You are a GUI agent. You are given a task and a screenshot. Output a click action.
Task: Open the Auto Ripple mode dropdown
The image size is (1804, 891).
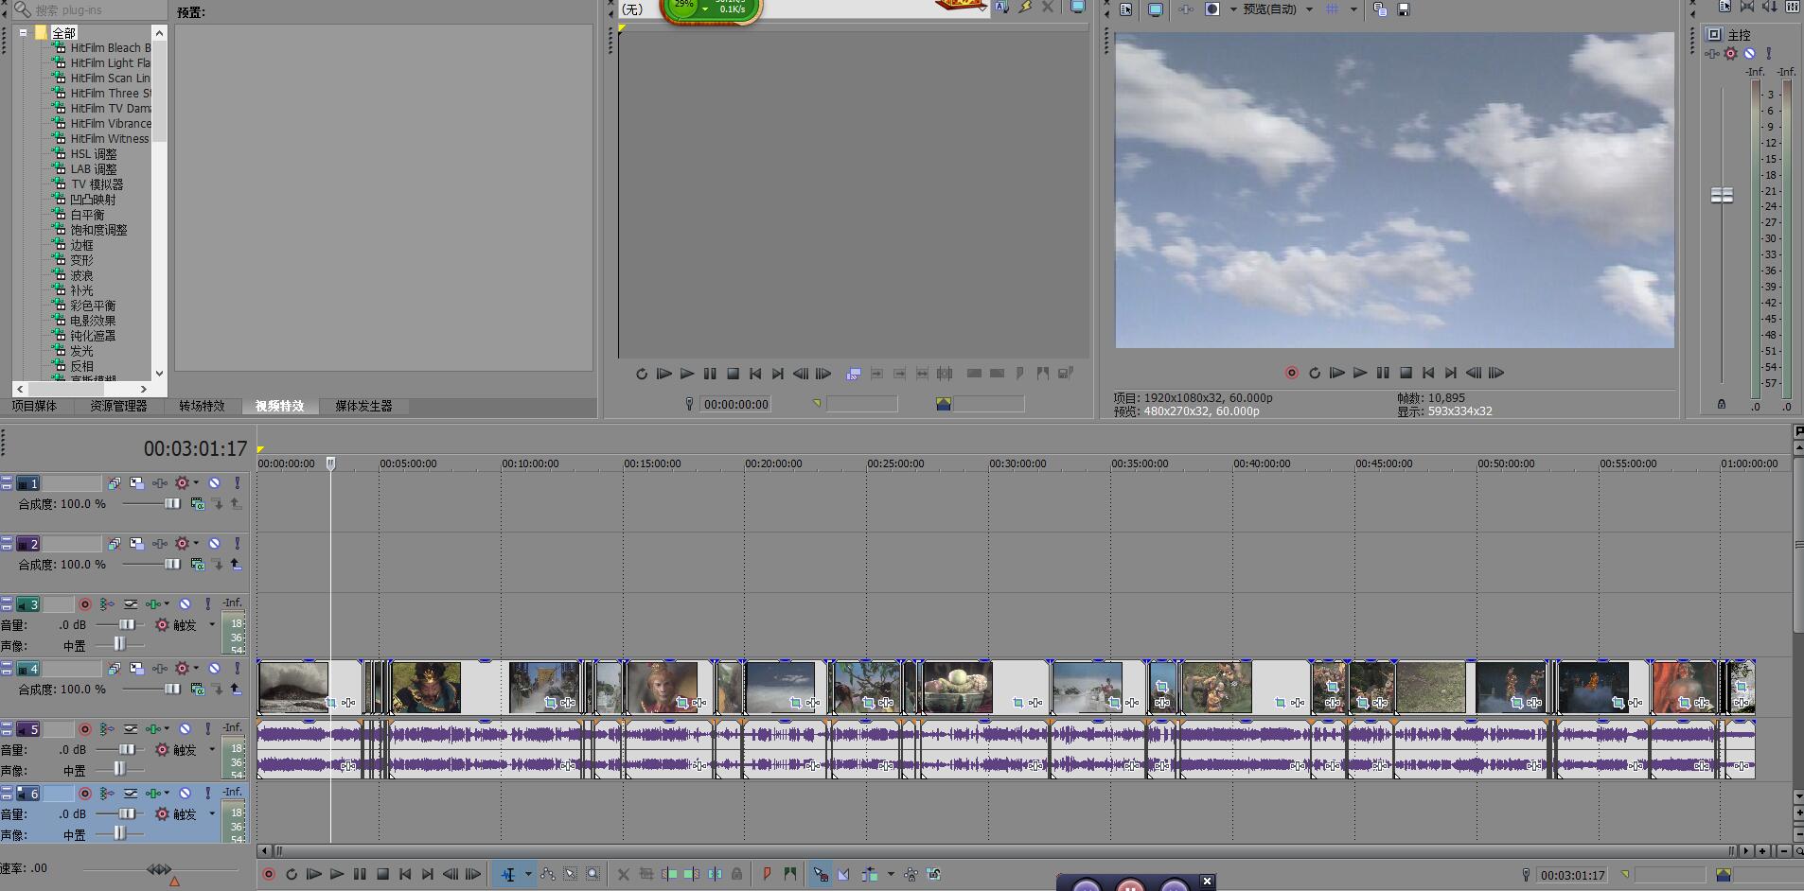coord(891,875)
